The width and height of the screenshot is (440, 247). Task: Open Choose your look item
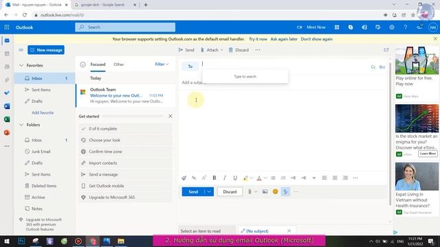125,140
